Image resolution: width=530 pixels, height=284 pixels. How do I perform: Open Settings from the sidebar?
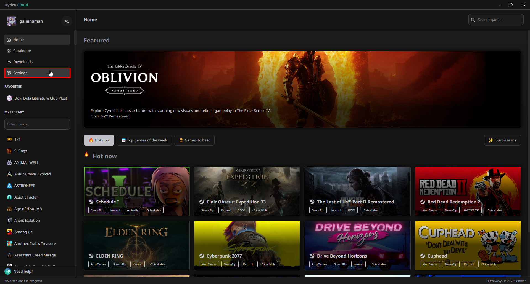(20, 73)
